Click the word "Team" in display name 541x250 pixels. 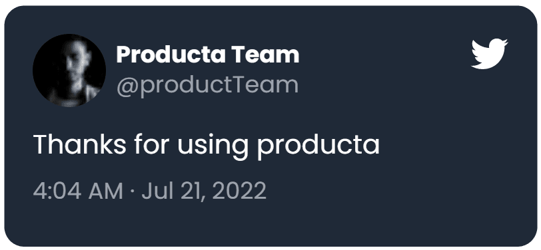point(265,55)
